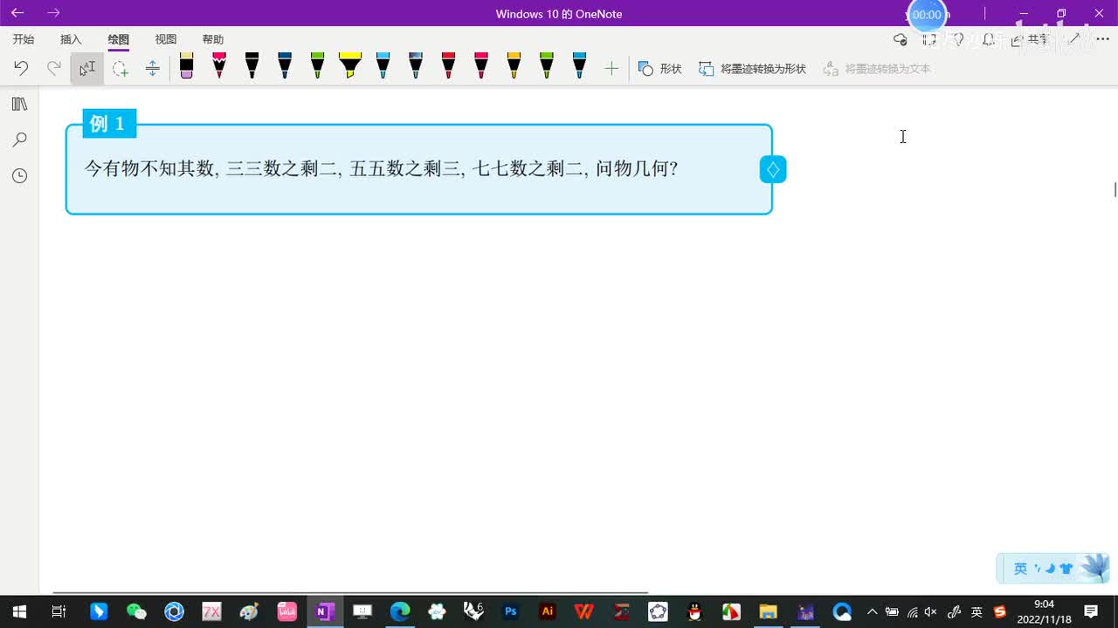
Task: Share this notebook via 共享
Action: [x=1030, y=39]
